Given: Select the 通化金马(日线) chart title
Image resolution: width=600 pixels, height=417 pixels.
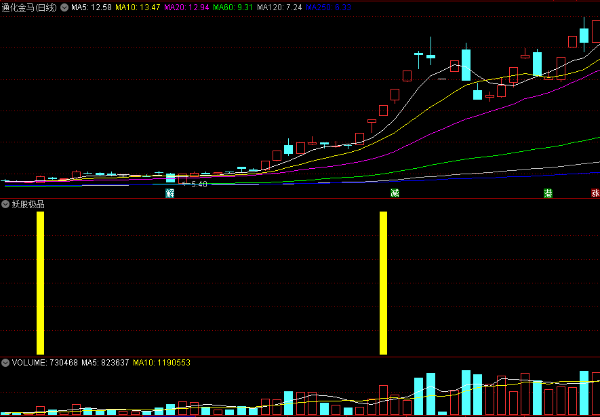Looking at the screenshot, I should pos(29,7).
